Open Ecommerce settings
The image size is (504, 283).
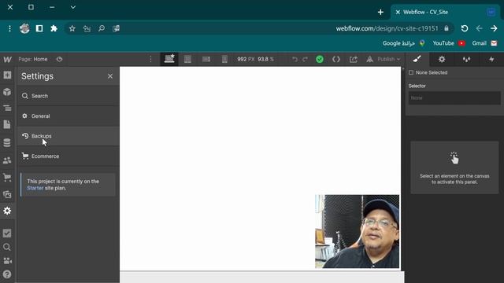click(x=69, y=156)
